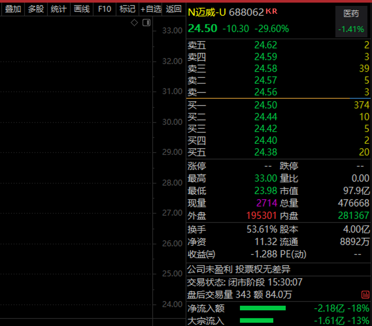372x326 pixels.
Task: Click the 33.00 highest price value
Action: 266,178
